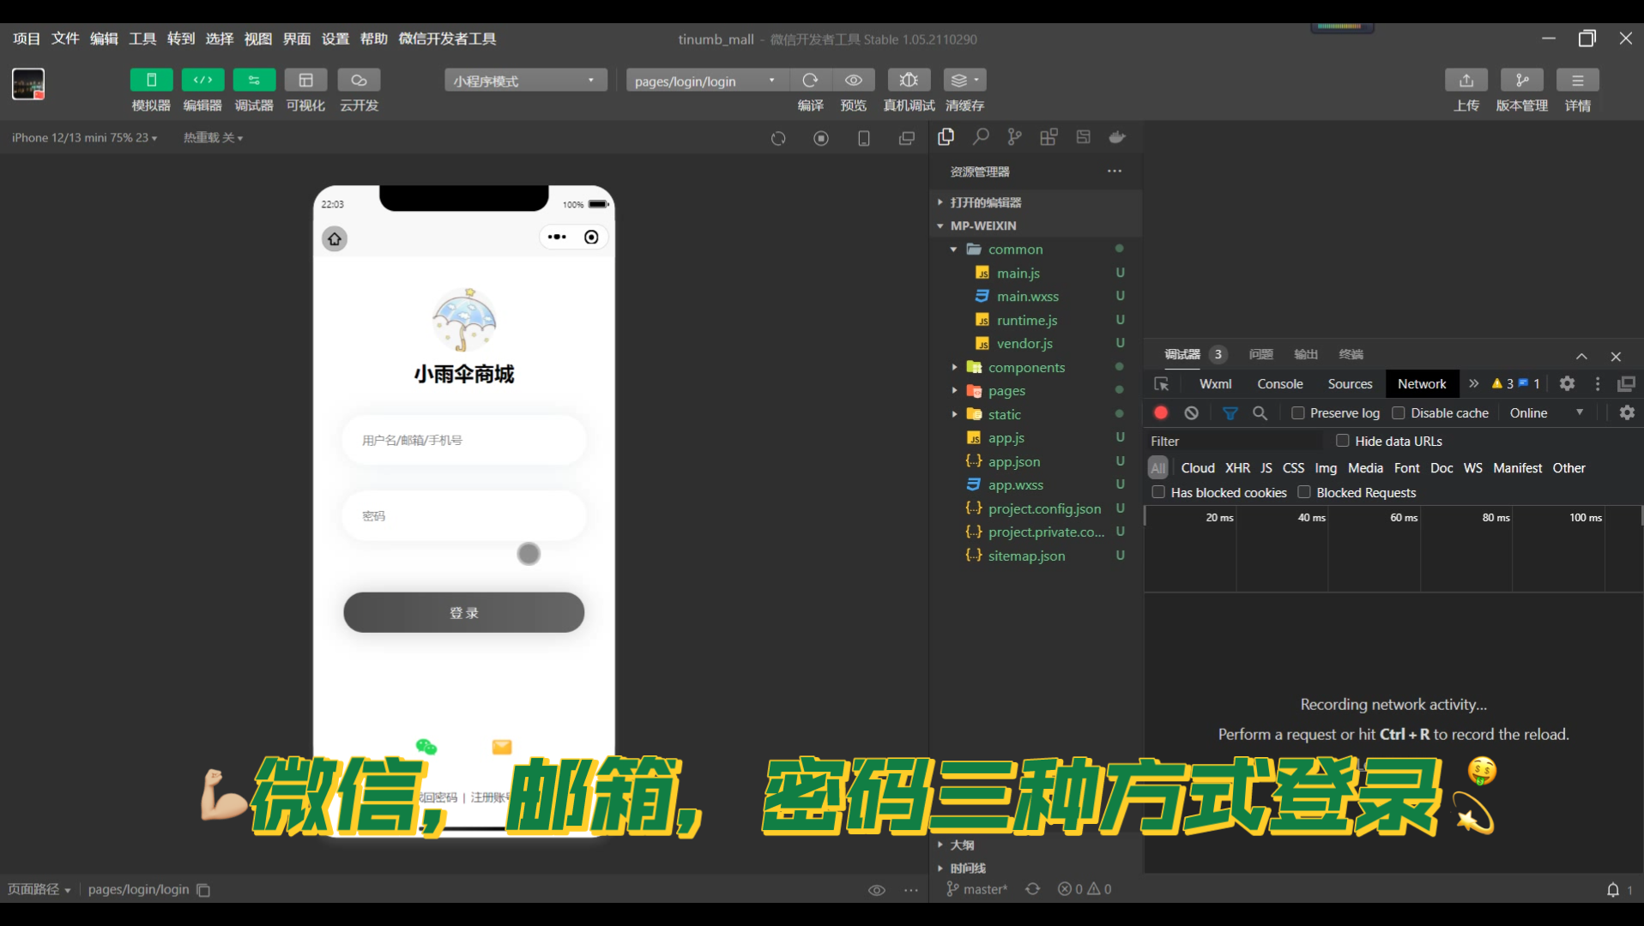Enable the Preserve log checkbox
1644x926 pixels.
[x=1298, y=412]
